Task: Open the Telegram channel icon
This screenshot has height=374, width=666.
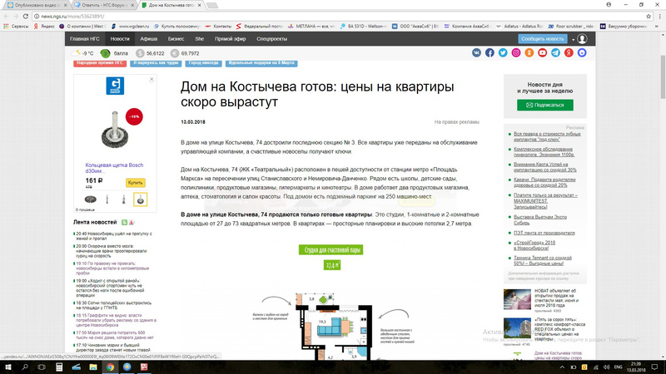Action: coord(555,52)
